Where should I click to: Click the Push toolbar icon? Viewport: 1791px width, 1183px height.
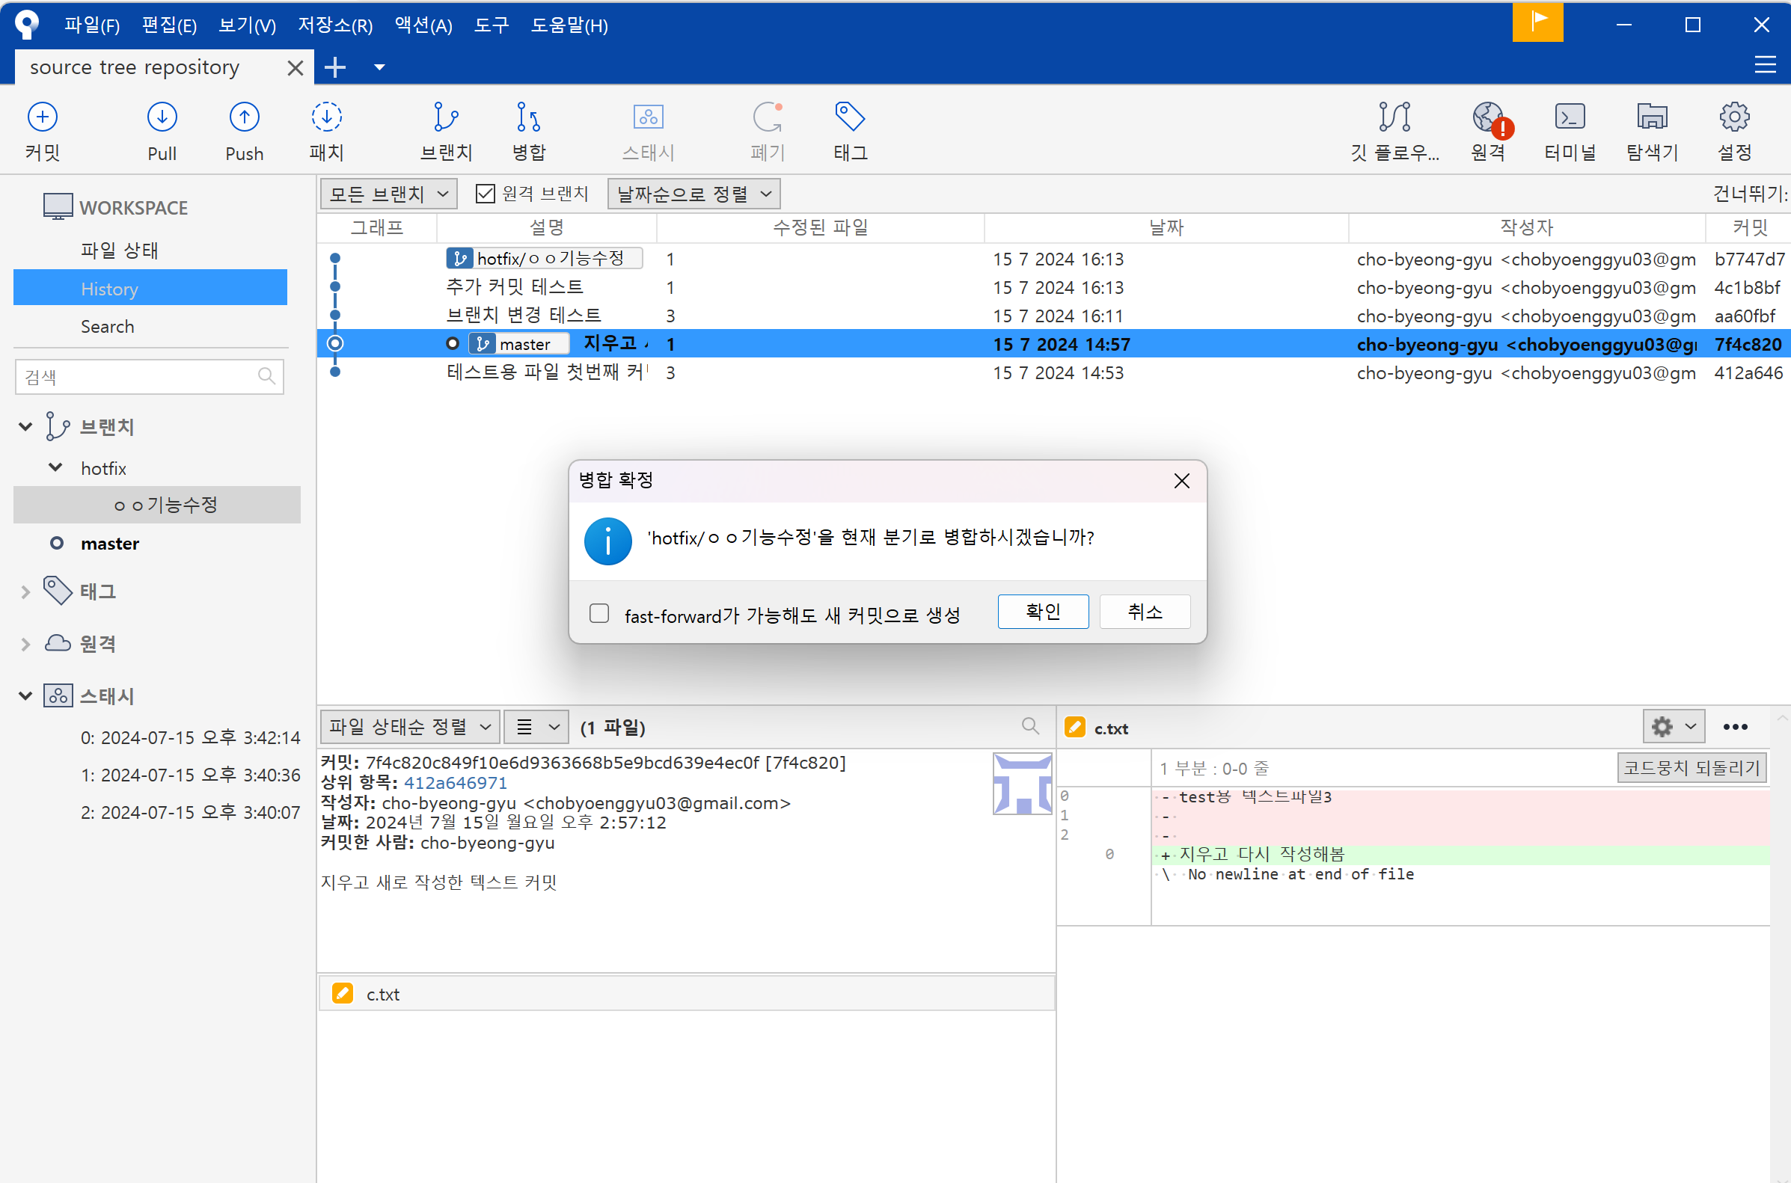click(244, 131)
